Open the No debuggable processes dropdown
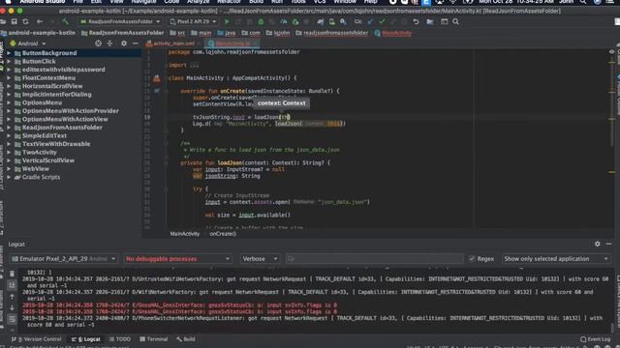 click(x=177, y=259)
